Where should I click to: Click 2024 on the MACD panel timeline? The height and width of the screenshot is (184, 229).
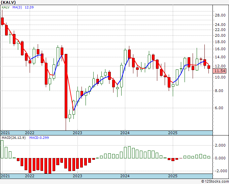pyautogui.click(x=125, y=176)
